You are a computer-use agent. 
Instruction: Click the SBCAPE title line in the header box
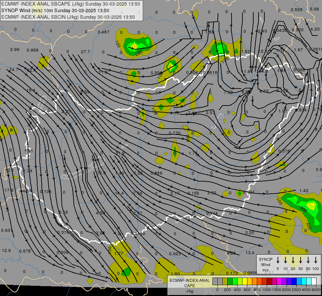coord(71,4)
